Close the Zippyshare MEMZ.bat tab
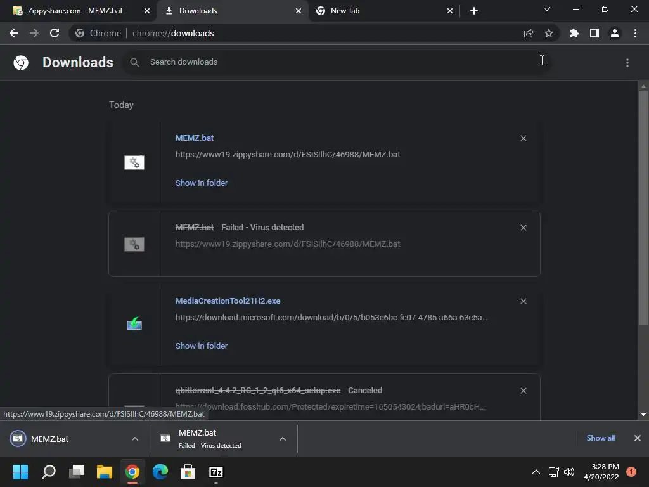 coord(147,11)
